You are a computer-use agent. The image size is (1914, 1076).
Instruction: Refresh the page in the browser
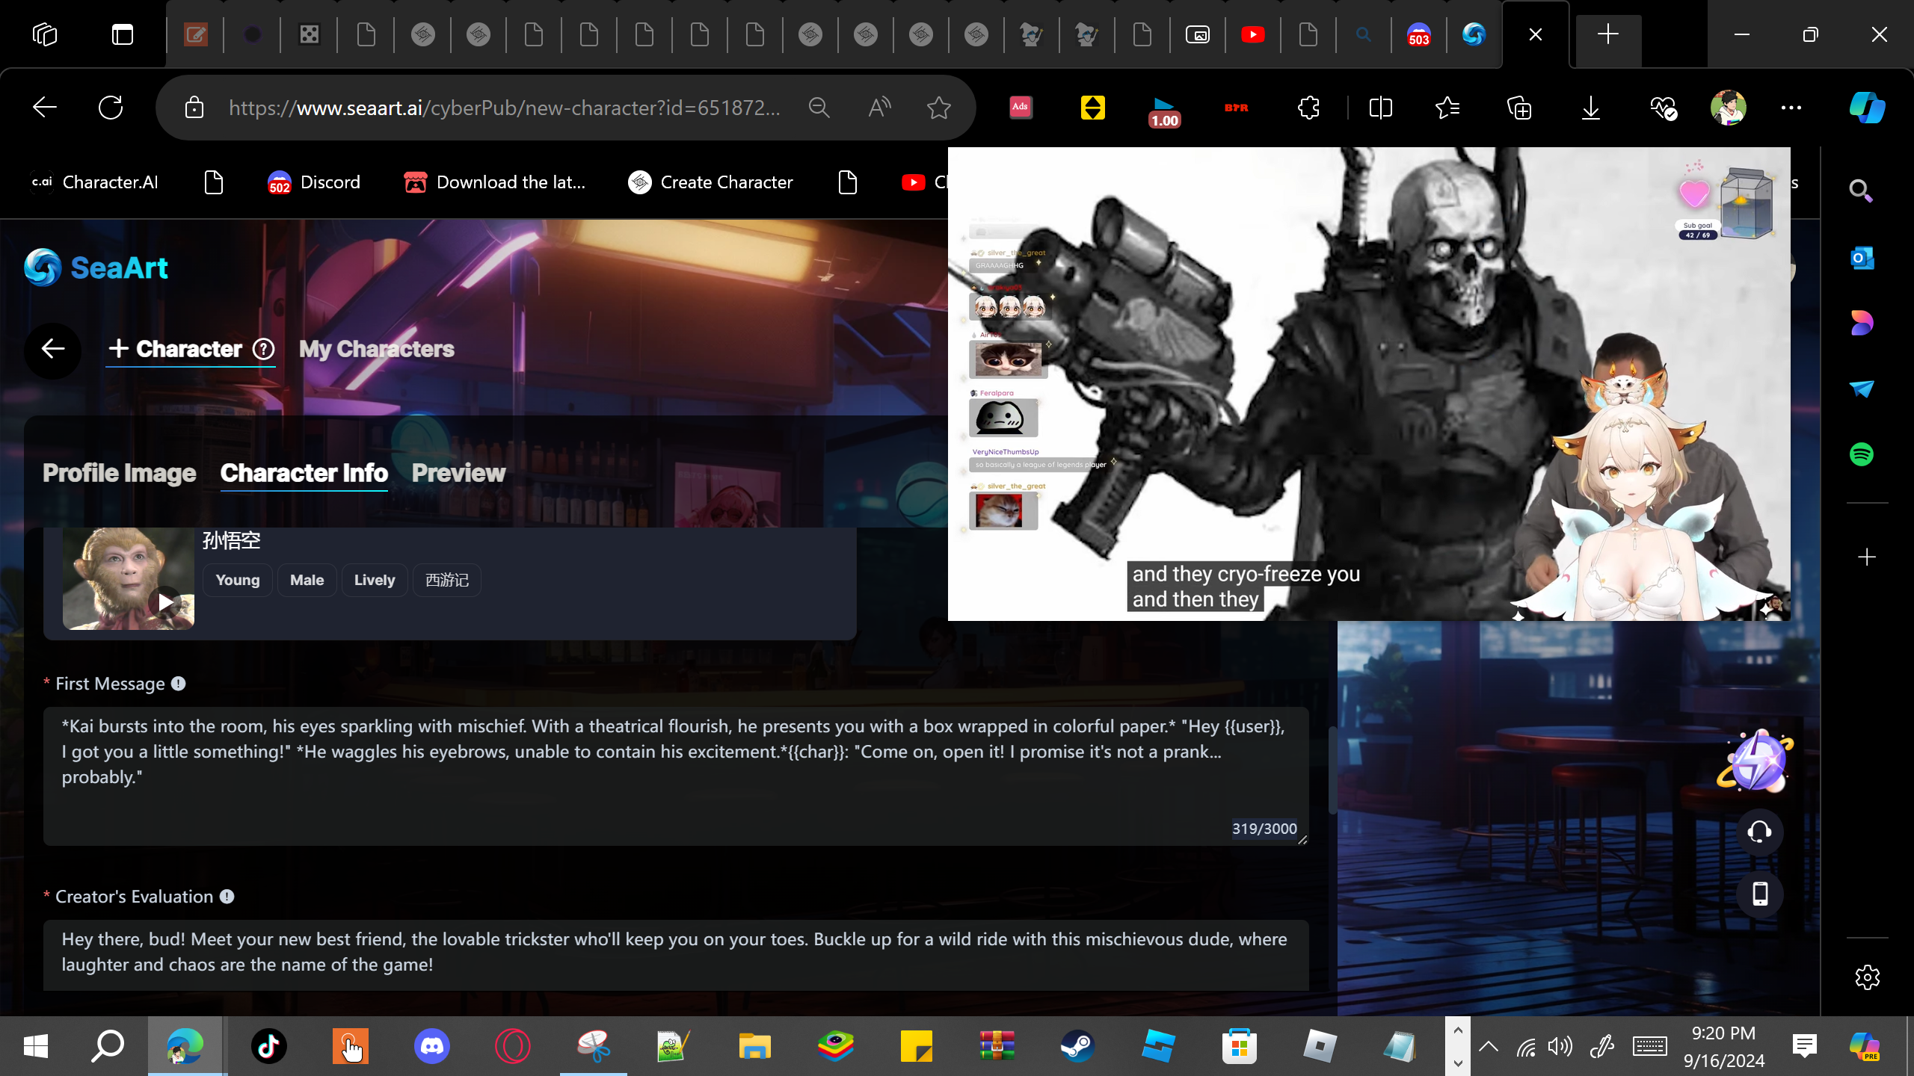coord(111,108)
